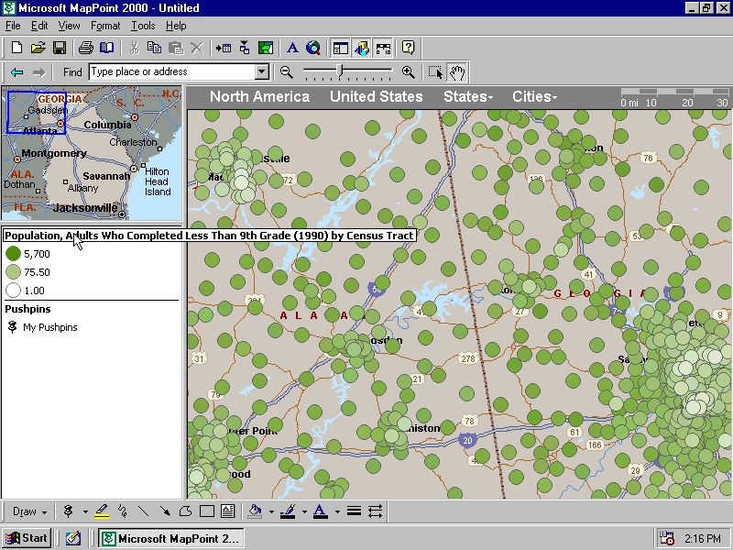Open the File menu

[x=13, y=26]
